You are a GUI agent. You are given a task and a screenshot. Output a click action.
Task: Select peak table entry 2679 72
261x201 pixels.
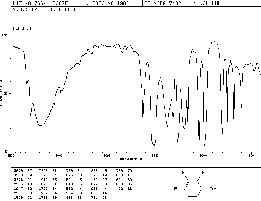(23, 197)
